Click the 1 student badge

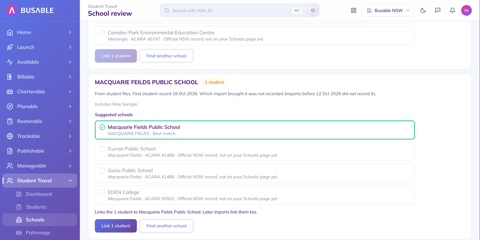[214, 82]
